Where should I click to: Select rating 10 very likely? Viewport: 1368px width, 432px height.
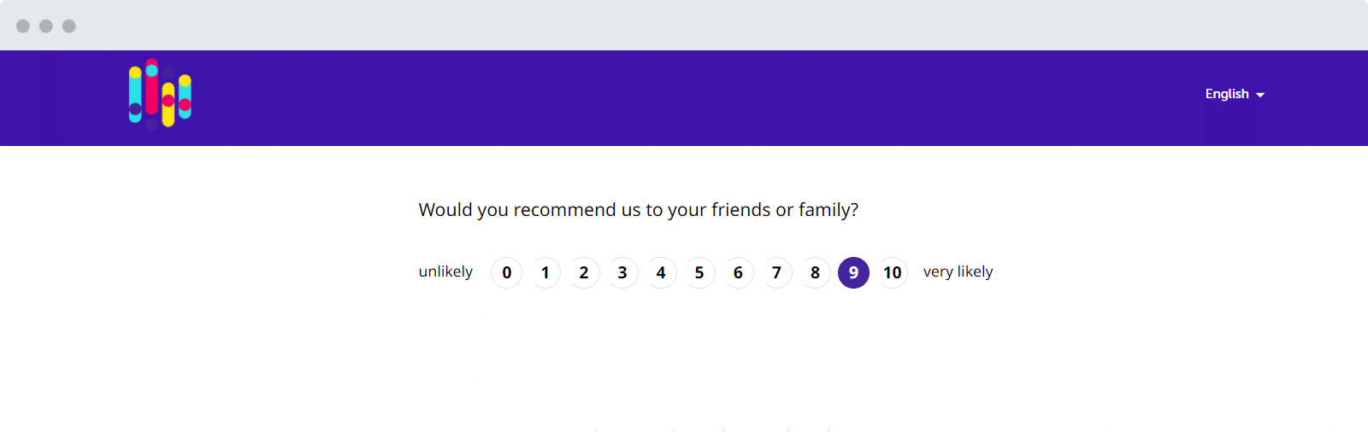[x=893, y=272]
